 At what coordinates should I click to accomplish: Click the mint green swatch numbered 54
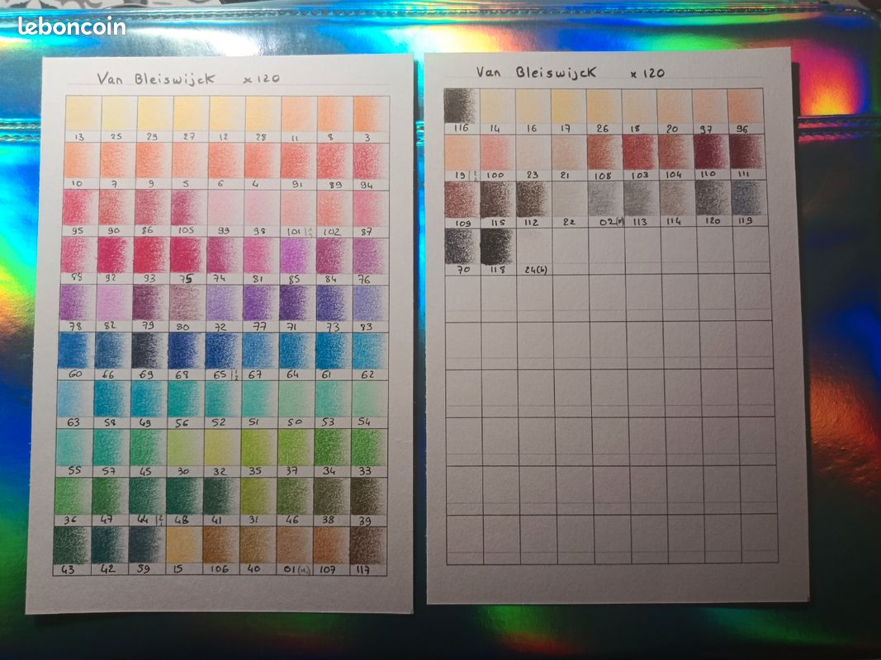click(370, 399)
